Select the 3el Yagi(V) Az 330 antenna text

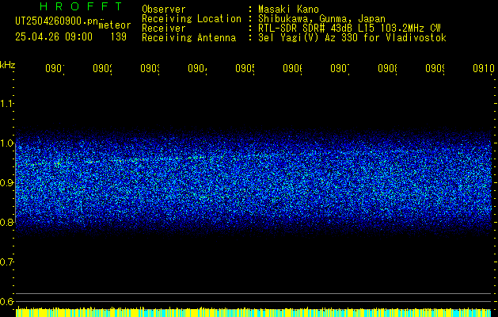(352, 38)
